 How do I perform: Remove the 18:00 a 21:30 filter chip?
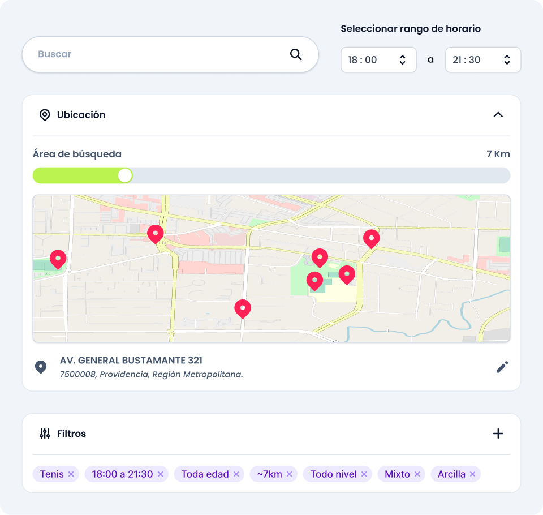coord(160,474)
